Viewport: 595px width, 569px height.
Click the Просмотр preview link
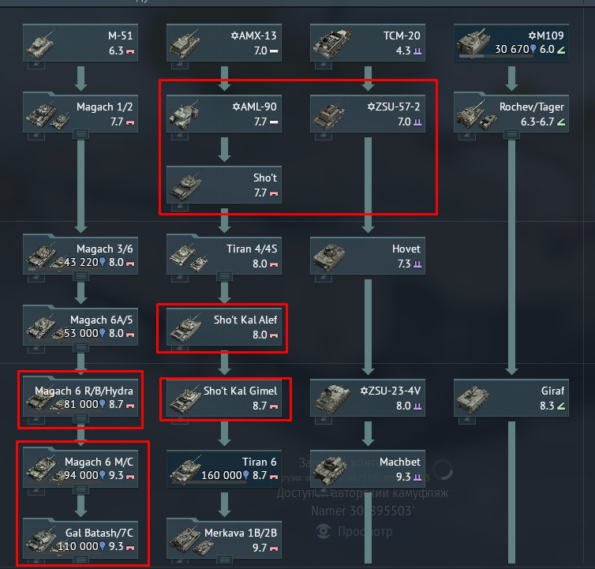(365, 531)
